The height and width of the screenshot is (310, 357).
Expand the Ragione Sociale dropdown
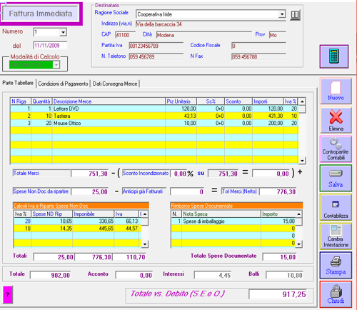282,14
